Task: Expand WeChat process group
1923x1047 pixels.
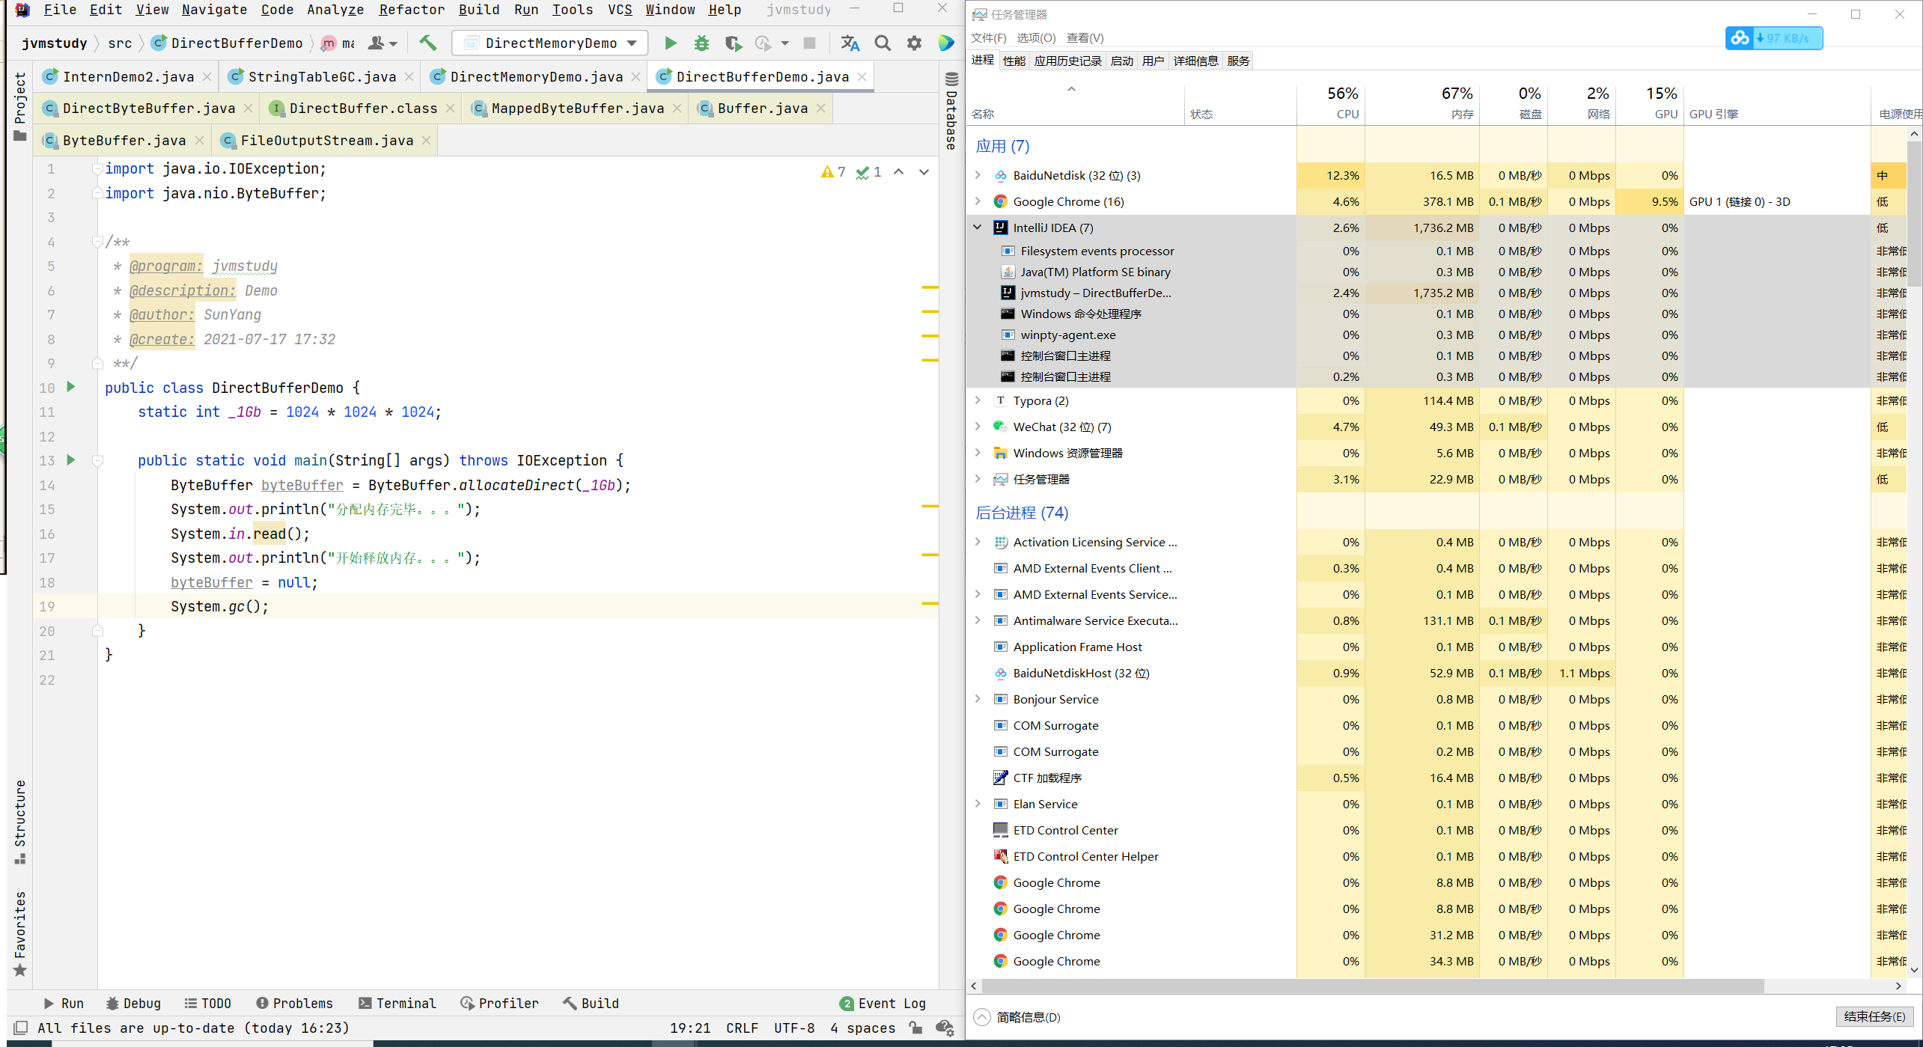Action: tap(978, 427)
